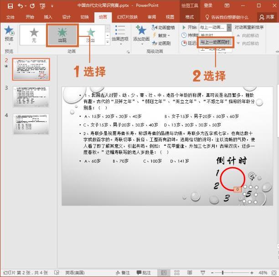Screen dimensions: 279x277
Task: Switch to Normal view icon
Action: point(164,272)
